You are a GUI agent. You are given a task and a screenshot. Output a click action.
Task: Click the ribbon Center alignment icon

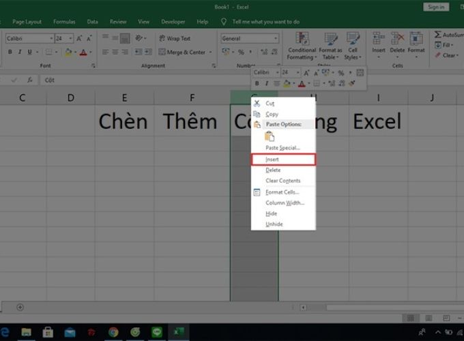click(x=115, y=52)
